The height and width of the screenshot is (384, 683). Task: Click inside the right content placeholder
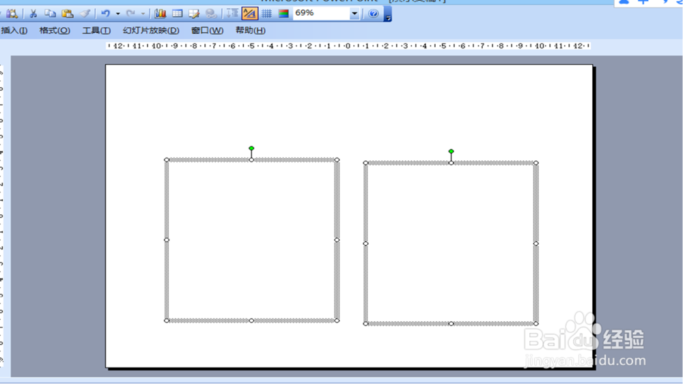pos(451,243)
